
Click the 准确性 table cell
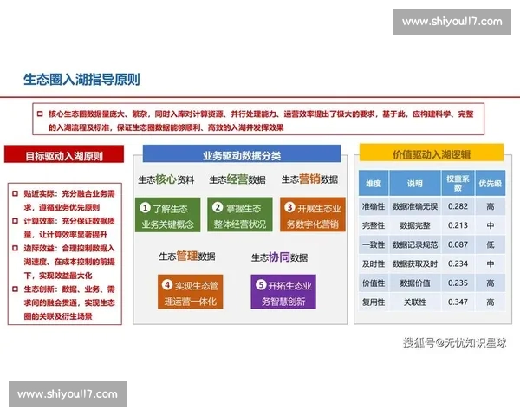tap(374, 206)
